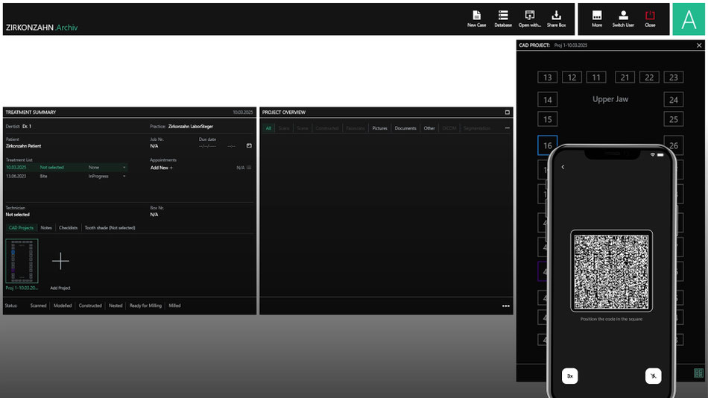This screenshot has width=708, height=398.
Task: Open the Share Box
Action: coord(556,18)
